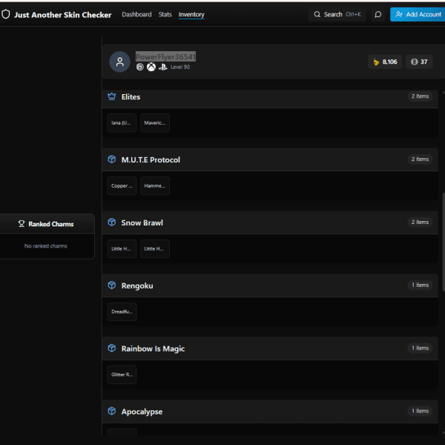Image resolution: width=445 pixels, height=445 pixels.
Task: Click the Xbox platform icon
Action: pyautogui.click(x=151, y=67)
